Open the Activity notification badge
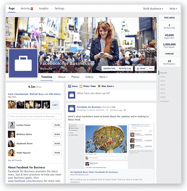The image size is (187, 191). click(x=32, y=9)
